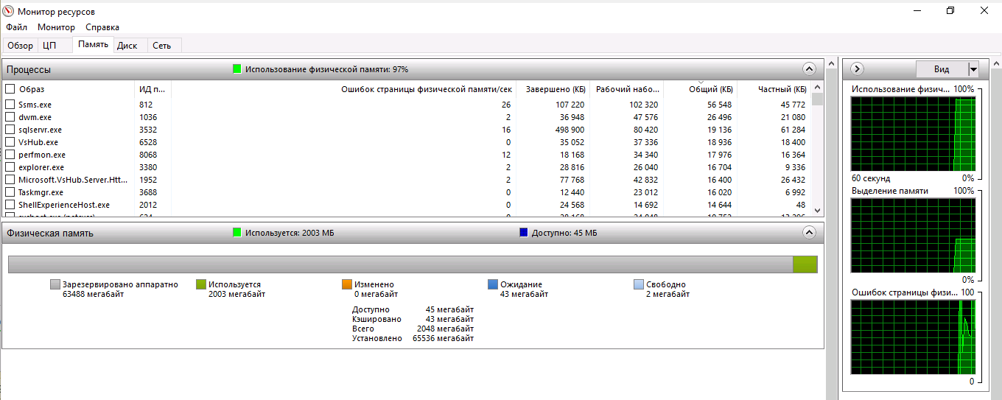This screenshot has height=400, width=1002.
Task: Select the Taskmgr.exe process name
Action: (41, 192)
